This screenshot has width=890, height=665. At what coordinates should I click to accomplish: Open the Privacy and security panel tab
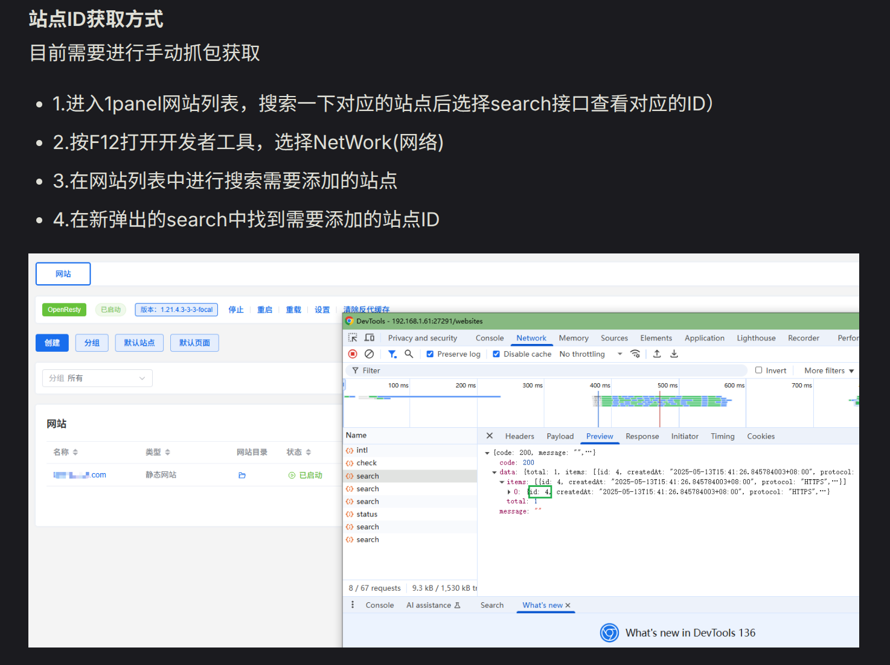pos(423,338)
